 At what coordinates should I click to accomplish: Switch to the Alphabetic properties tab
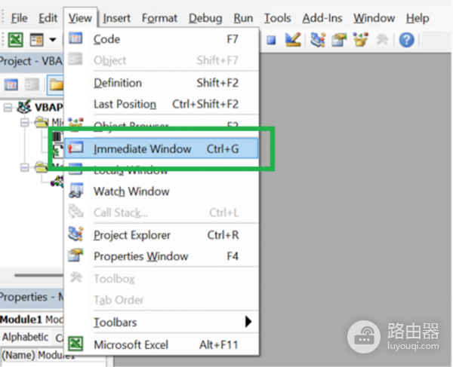(24, 337)
